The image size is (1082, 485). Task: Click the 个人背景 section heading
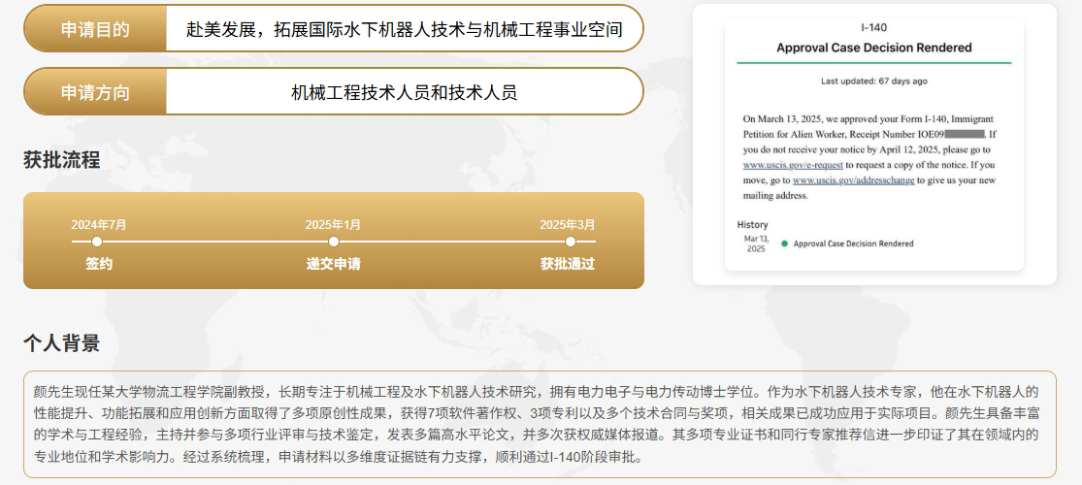coord(62,342)
